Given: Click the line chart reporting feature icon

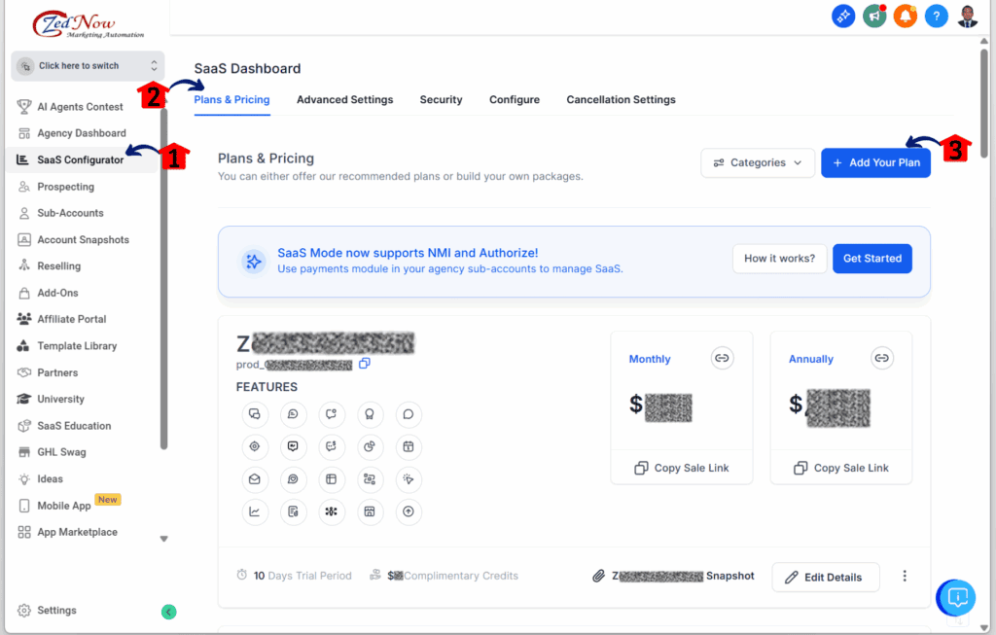Looking at the screenshot, I should coord(255,512).
